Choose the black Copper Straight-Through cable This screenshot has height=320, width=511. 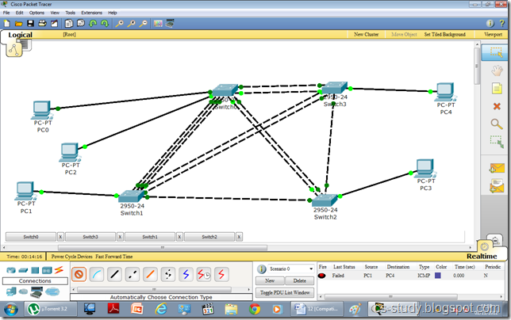[114, 275]
